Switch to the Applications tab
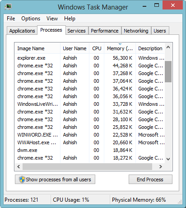Screen dimensions: 186x208 point(22,31)
